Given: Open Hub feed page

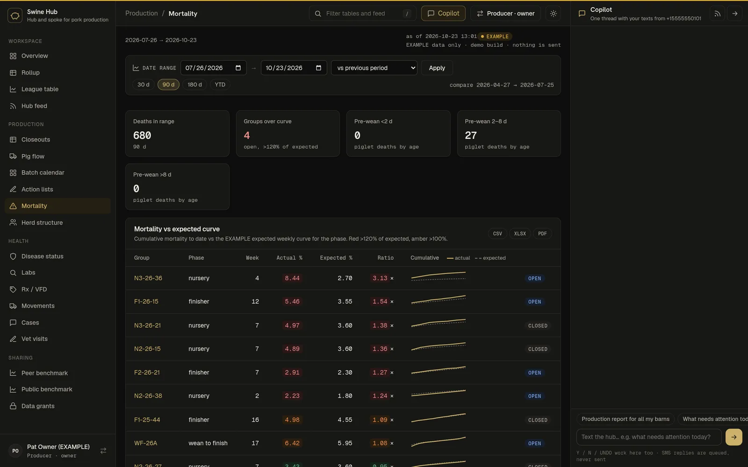Looking at the screenshot, I should pos(58,106).
